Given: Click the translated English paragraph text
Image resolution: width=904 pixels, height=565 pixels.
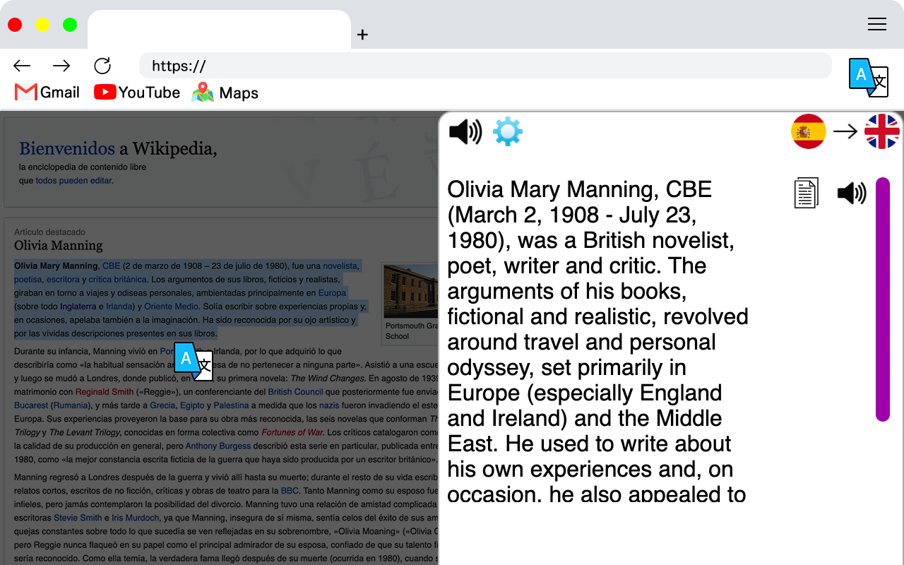Looking at the screenshot, I should (598, 342).
